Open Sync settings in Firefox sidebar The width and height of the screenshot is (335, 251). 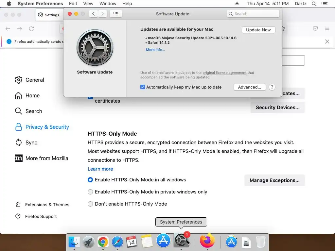click(x=26, y=142)
